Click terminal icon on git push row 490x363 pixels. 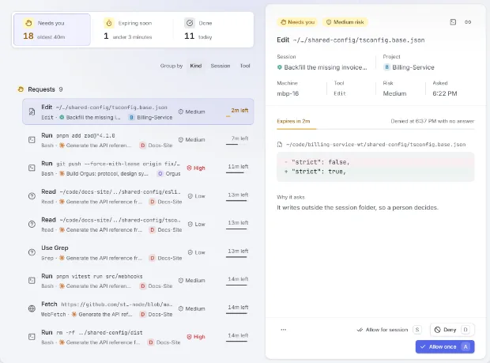[x=32, y=168]
